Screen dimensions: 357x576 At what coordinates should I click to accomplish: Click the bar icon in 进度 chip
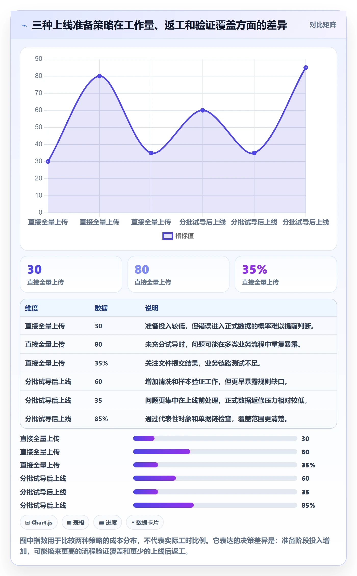tap(101, 523)
